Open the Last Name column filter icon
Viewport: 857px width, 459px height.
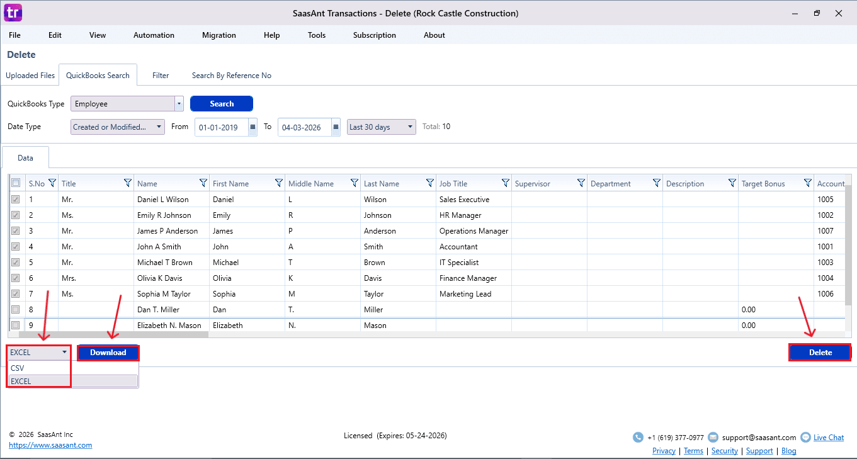click(x=430, y=183)
